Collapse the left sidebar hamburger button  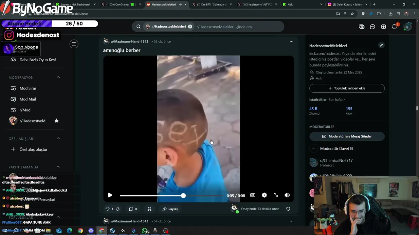pyautogui.click(x=74, y=44)
